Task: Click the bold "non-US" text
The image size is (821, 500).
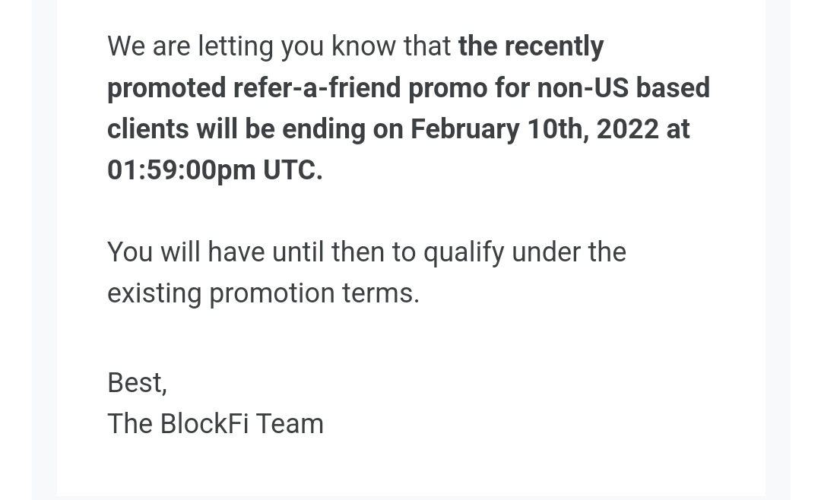Action: coord(582,88)
